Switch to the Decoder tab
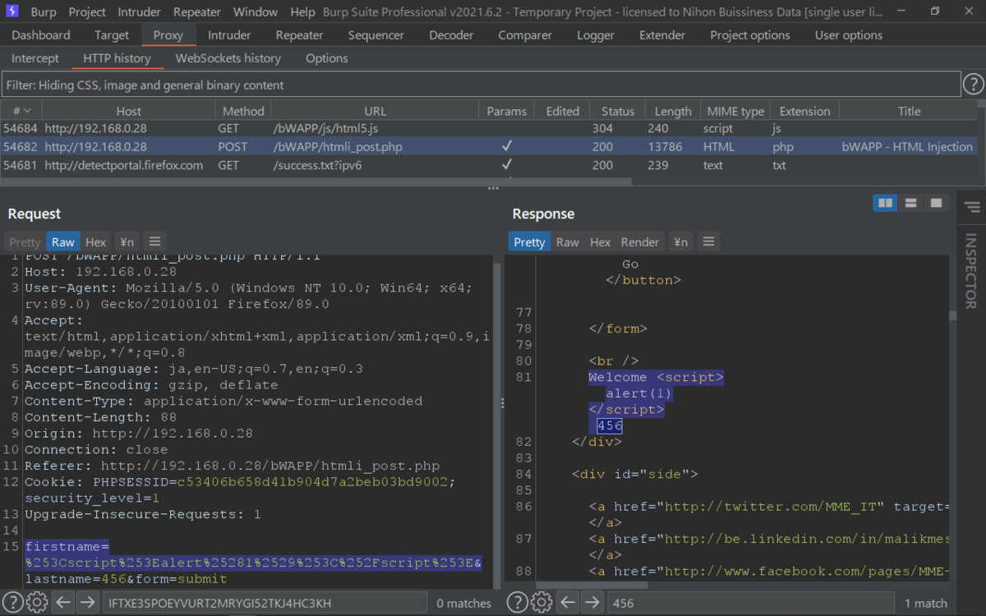Image resolution: width=986 pixels, height=616 pixels. point(451,35)
